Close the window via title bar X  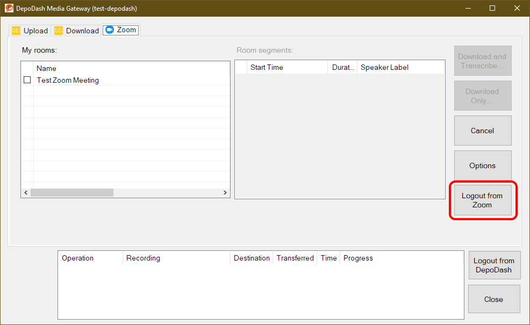[517, 8]
